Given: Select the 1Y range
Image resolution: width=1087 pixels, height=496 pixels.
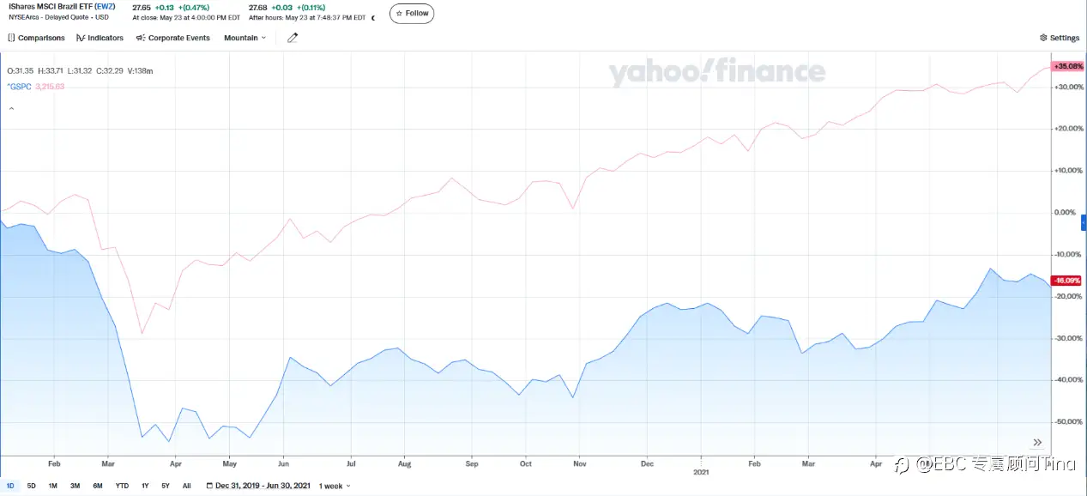Looking at the screenshot, I should [145, 486].
